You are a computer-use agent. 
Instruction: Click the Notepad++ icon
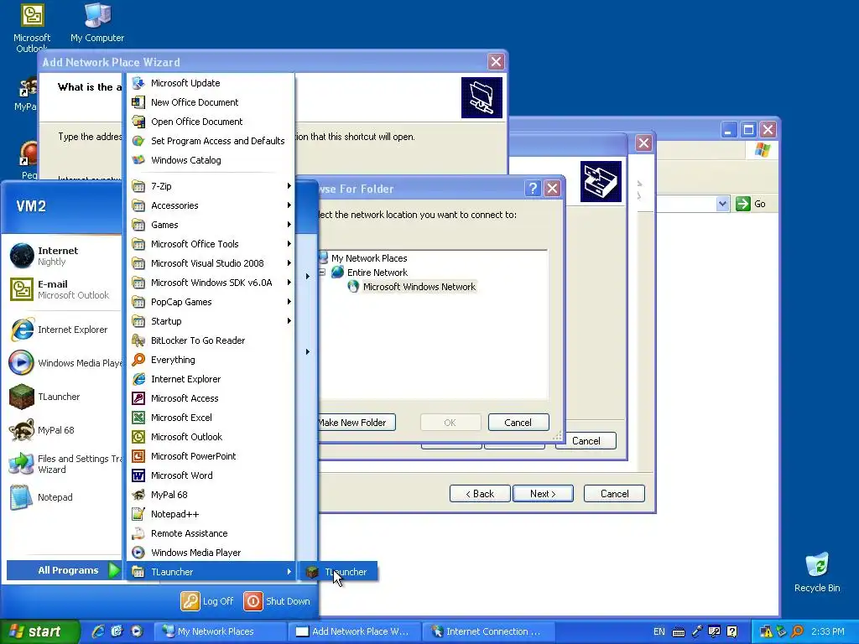point(138,514)
